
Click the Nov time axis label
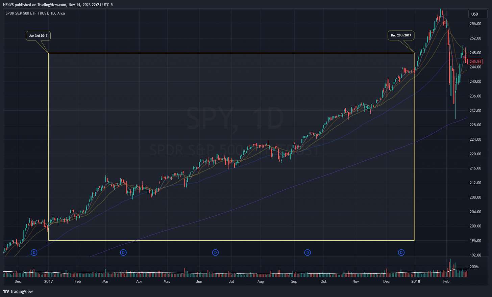(356, 281)
